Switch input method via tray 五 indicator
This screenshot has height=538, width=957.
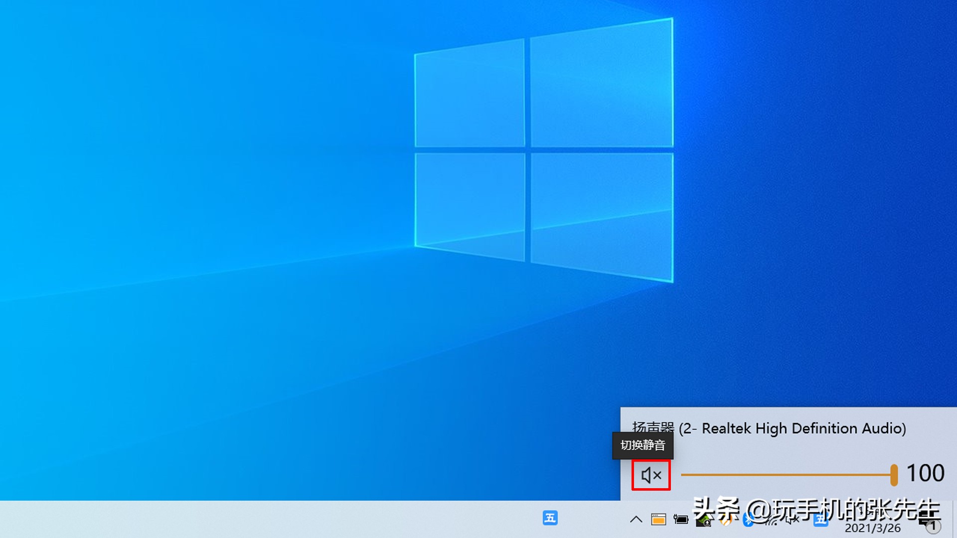pos(820,521)
